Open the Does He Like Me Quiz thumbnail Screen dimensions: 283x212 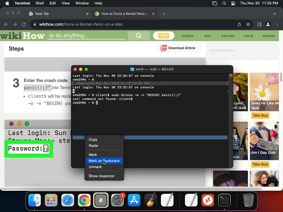[x=264, y=92]
